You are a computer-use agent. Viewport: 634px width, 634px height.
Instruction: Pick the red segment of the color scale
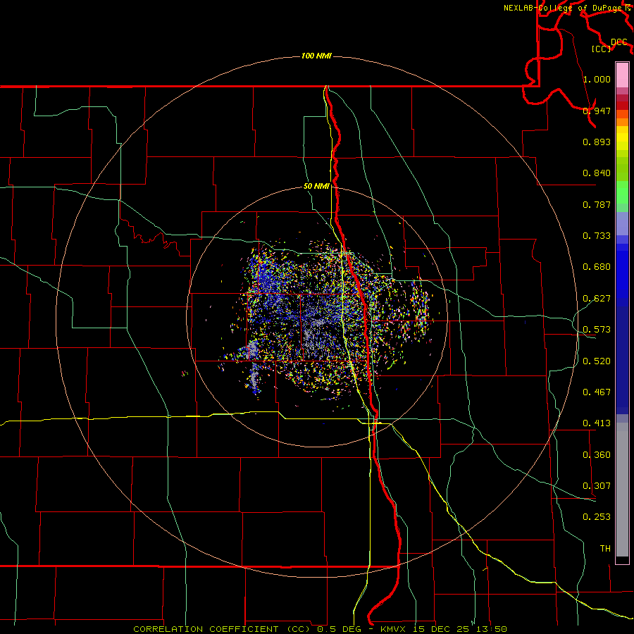point(622,106)
